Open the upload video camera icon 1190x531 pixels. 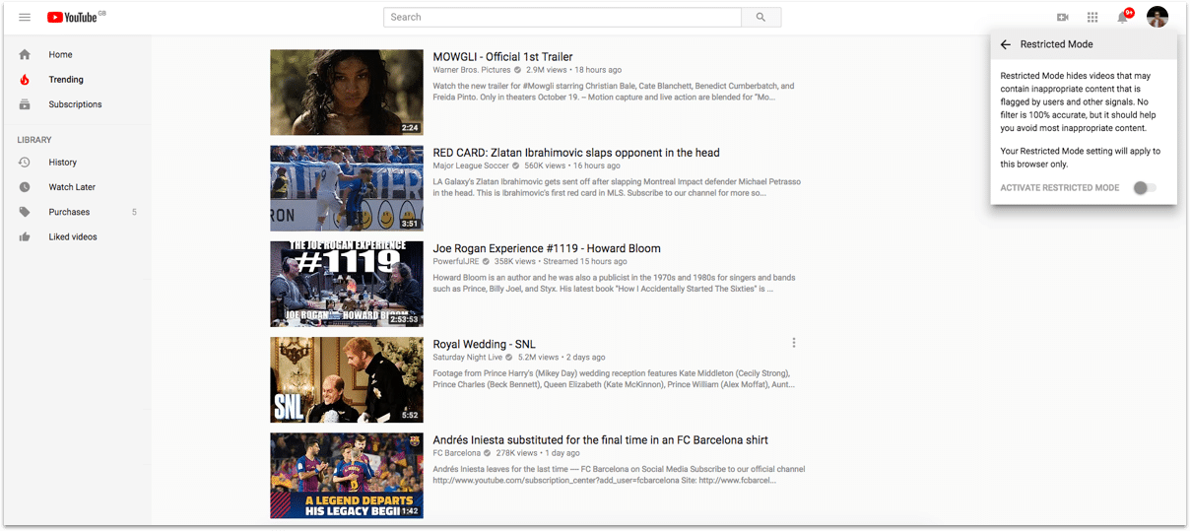[1063, 17]
